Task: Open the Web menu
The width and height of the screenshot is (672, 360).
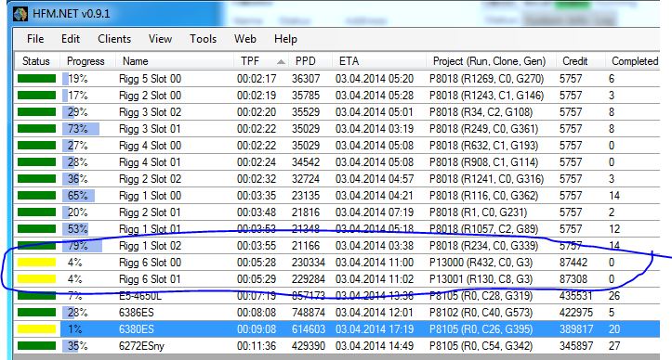Action: (x=245, y=39)
